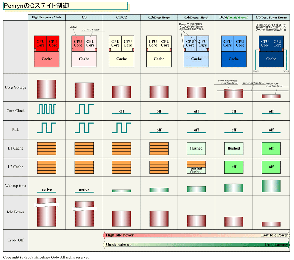
Task: Select the L1 Cache orange stack in C0 column
Action: (x=84, y=148)
